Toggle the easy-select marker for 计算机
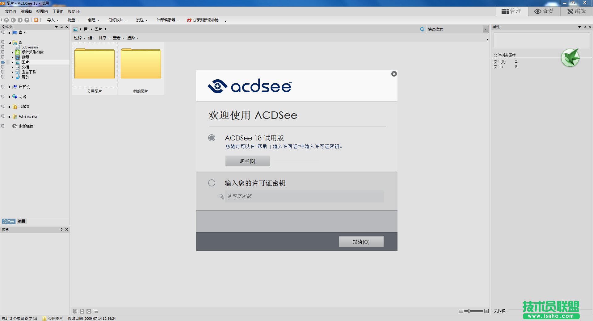 pyautogui.click(x=3, y=87)
